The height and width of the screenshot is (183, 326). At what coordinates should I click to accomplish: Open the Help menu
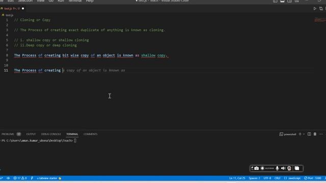tap(90, 1)
